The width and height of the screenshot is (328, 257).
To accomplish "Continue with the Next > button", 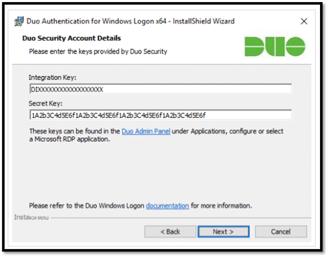I will coord(223,231).
